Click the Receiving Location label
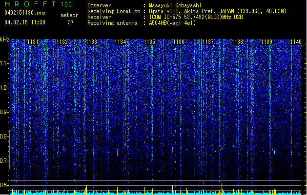The width and height of the screenshot is (307, 195). pyautogui.click(x=114, y=11)
